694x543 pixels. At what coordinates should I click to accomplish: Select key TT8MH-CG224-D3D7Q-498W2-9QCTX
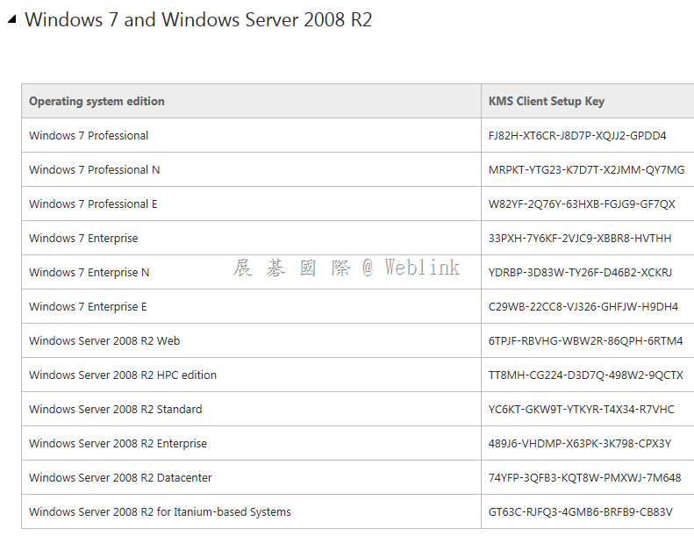point(585,375)
